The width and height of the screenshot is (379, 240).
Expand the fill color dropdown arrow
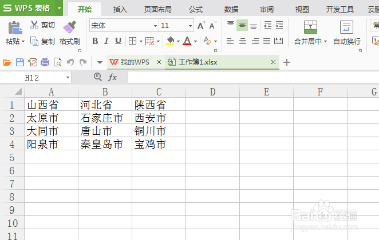click(178, 42)
